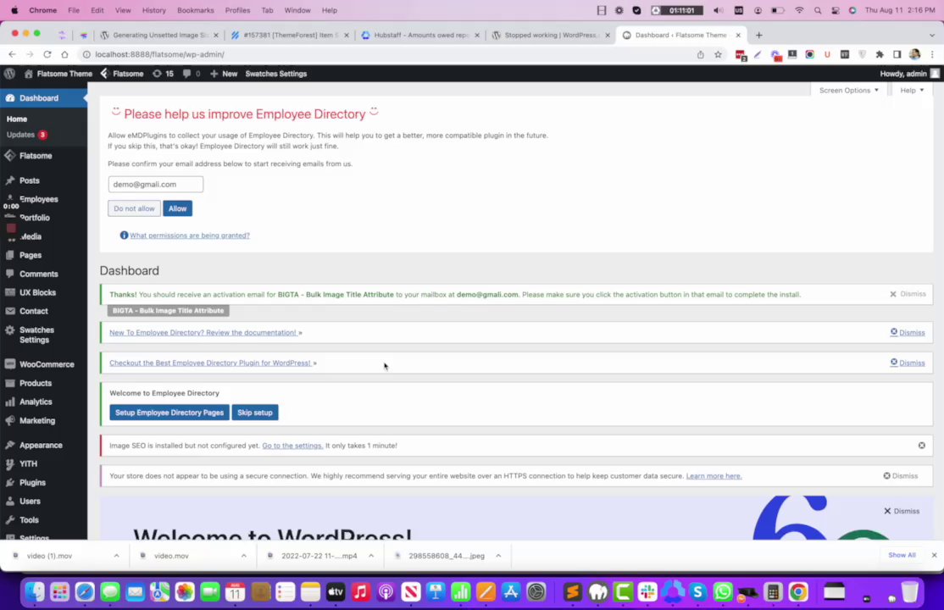Image resolution: width=944 pixels, height=610 pixels.
Task: Open the 15 updates icon in admin bar
Action: pos(163,74)
